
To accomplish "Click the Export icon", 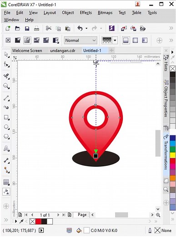I will (x=133, y=28).
